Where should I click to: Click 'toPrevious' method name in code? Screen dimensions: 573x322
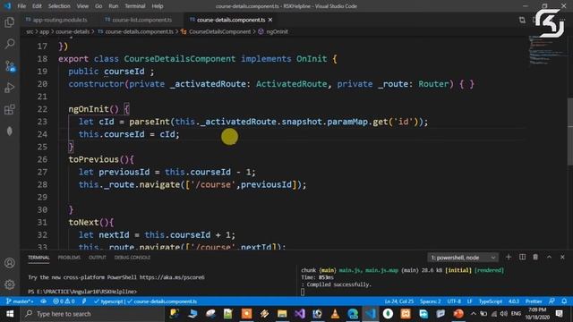93,159
